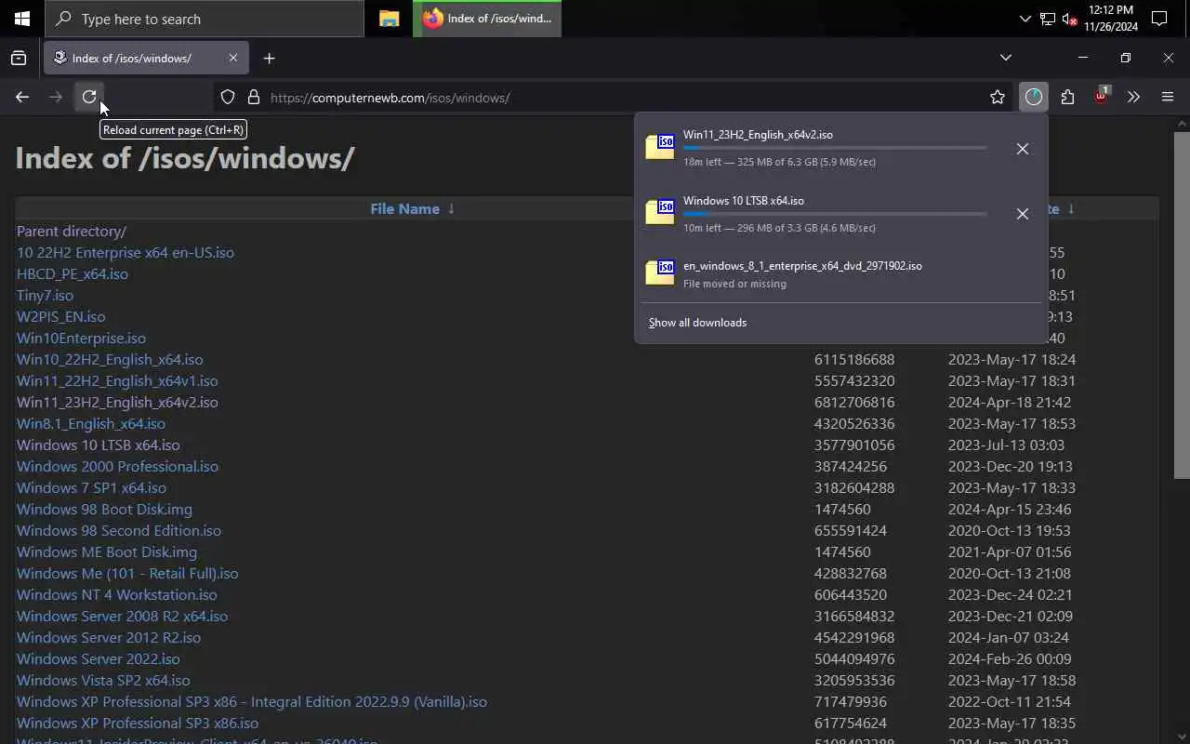The image size is (1190, 744).
Task: Click the muted volume tray icon
Action: point(1069,19)
